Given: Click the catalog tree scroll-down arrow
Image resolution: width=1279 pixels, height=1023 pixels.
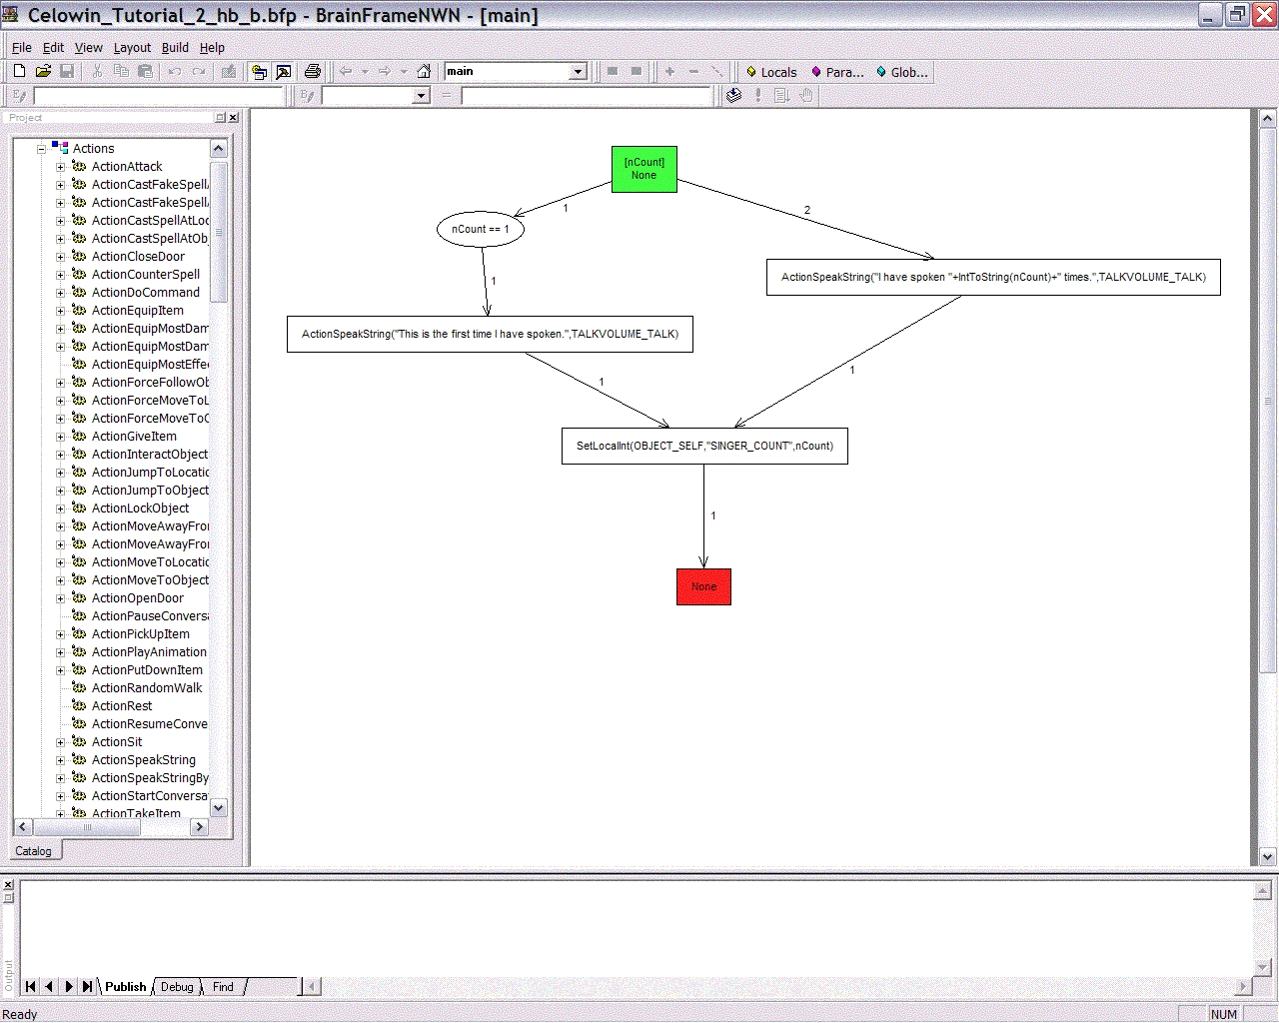Looking at the screenshot, I should point(219,807).
